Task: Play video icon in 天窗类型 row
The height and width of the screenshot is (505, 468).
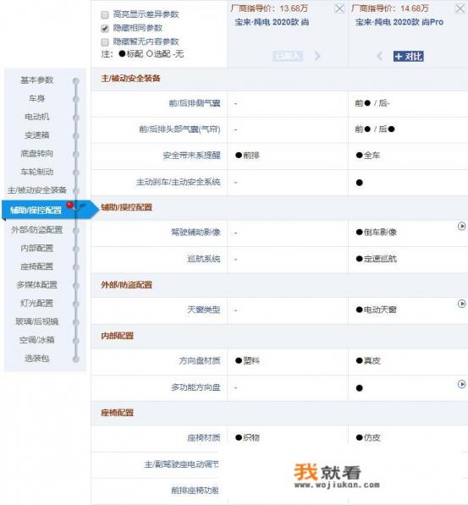Action: pyautogui.click(x=461, y=304)
